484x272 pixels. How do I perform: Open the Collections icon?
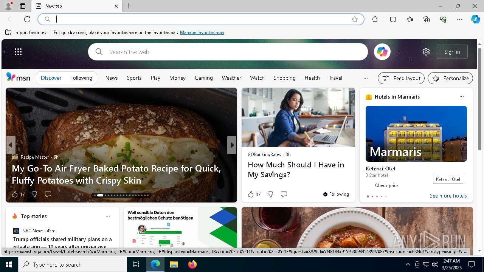click(427, 19)
